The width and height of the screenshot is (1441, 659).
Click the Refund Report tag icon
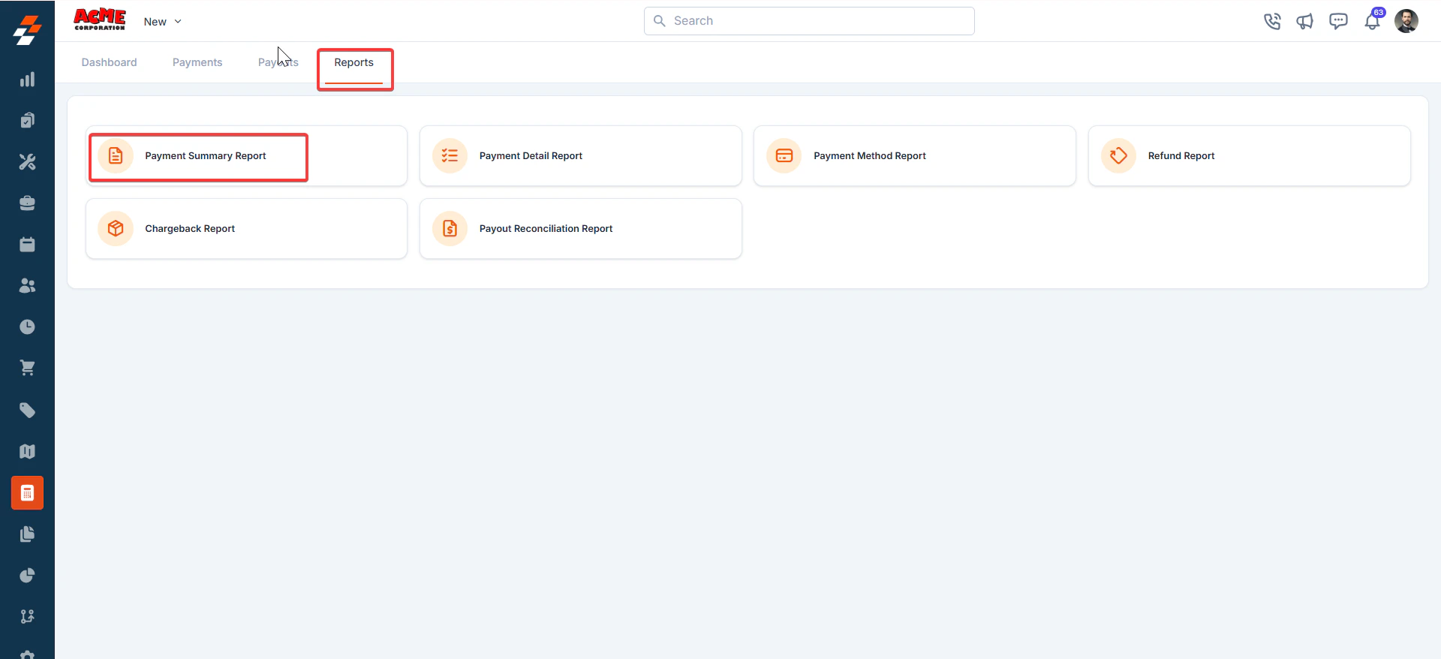click(1118, 155)
